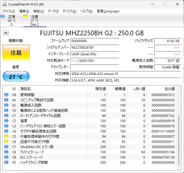Click 代替処理保留中のセクタ数 attribute name
The width and height of the screenshot is (184, 173).
tap(40, 136)
